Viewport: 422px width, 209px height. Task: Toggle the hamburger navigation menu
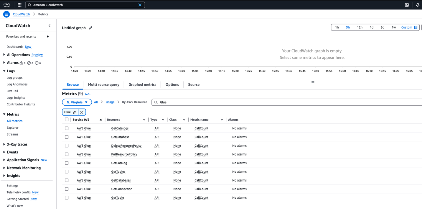coord(6,14)
